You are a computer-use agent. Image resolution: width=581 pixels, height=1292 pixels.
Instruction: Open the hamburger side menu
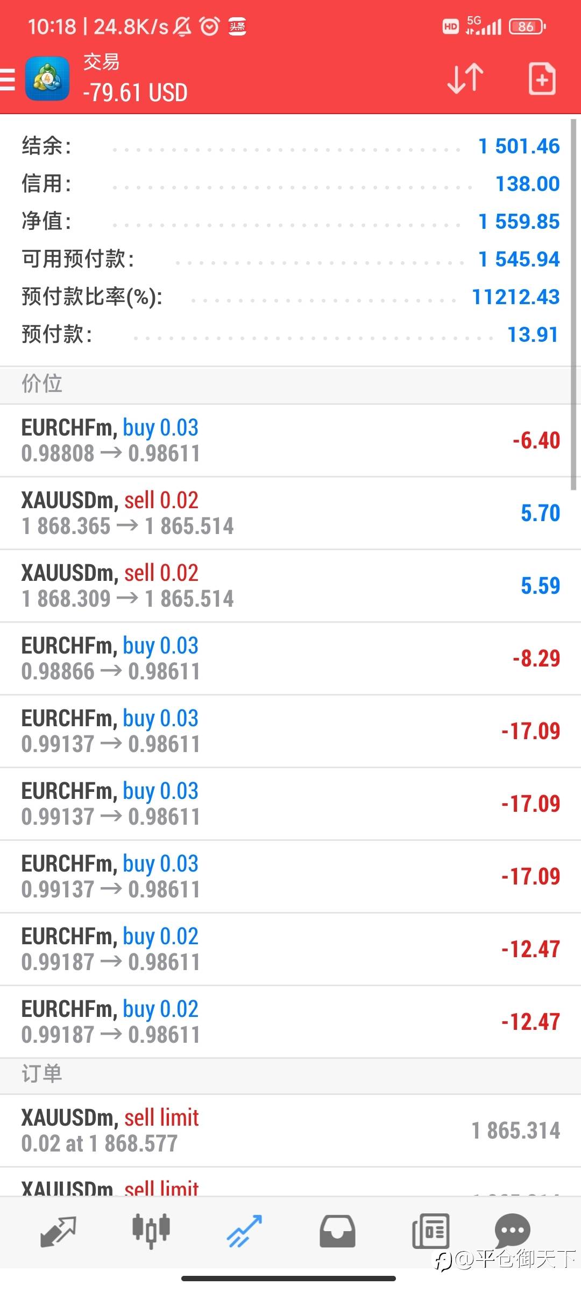click(x=8, y=80)
